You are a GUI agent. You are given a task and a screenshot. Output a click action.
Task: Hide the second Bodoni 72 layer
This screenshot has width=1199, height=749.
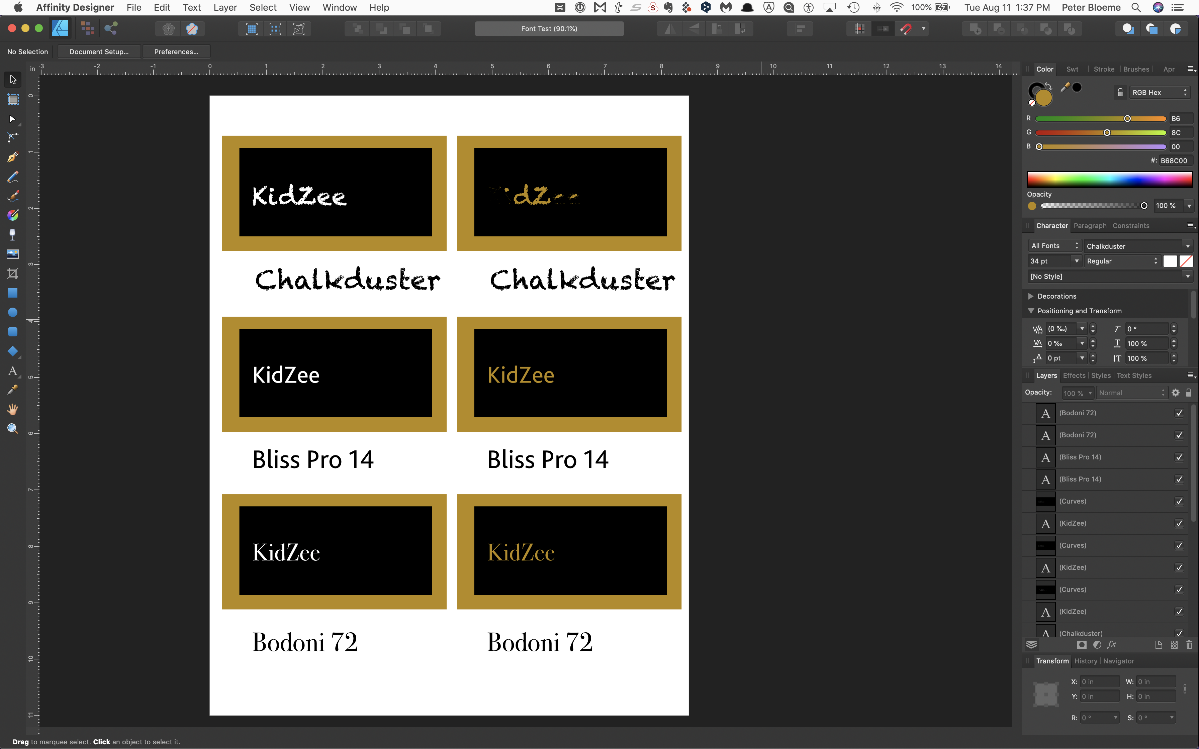point(1179,435)
